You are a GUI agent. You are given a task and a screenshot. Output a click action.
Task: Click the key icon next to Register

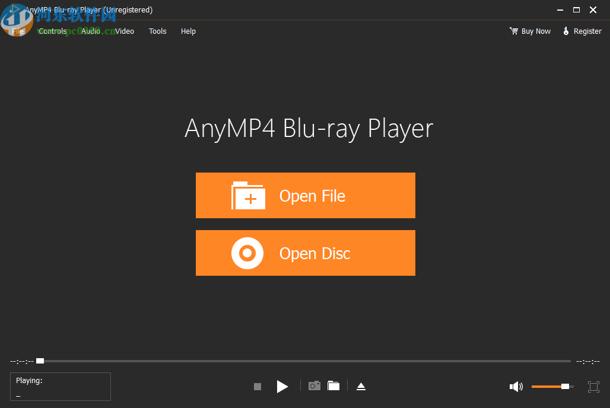(565, 31)
